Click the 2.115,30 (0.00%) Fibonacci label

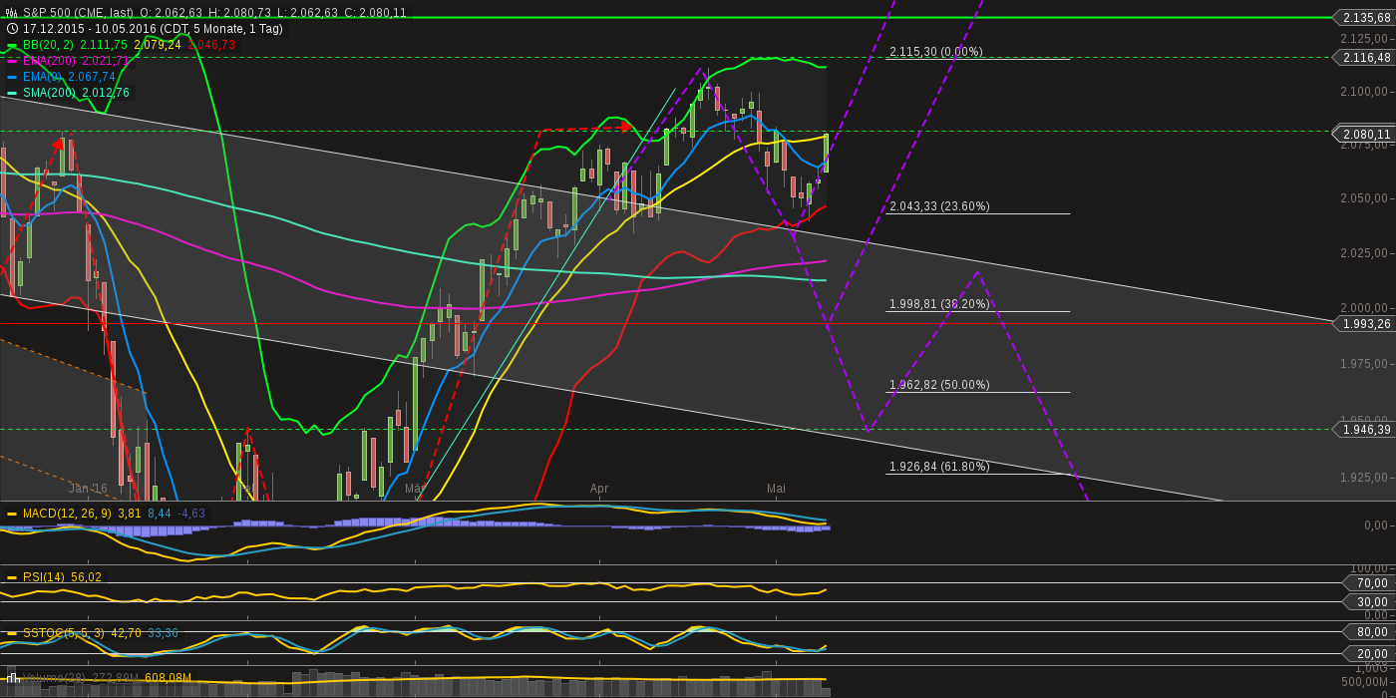tap(936, 52)
